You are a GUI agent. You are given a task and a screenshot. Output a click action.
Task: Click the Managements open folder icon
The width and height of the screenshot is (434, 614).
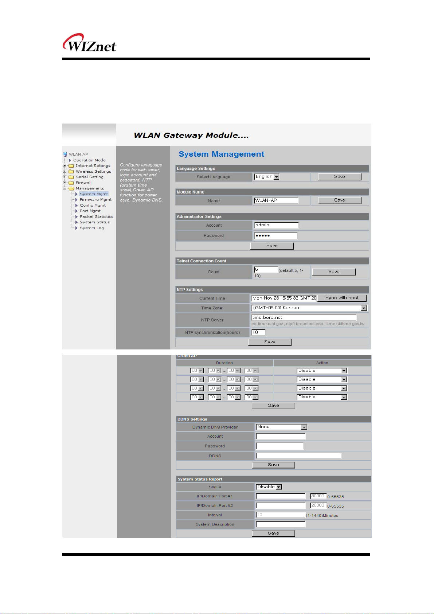point(71,188)
